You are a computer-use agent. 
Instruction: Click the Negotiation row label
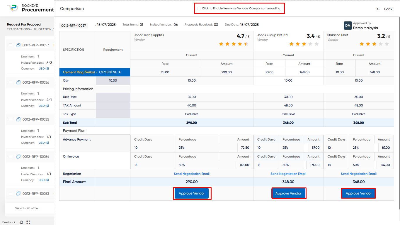coord(72,174)
